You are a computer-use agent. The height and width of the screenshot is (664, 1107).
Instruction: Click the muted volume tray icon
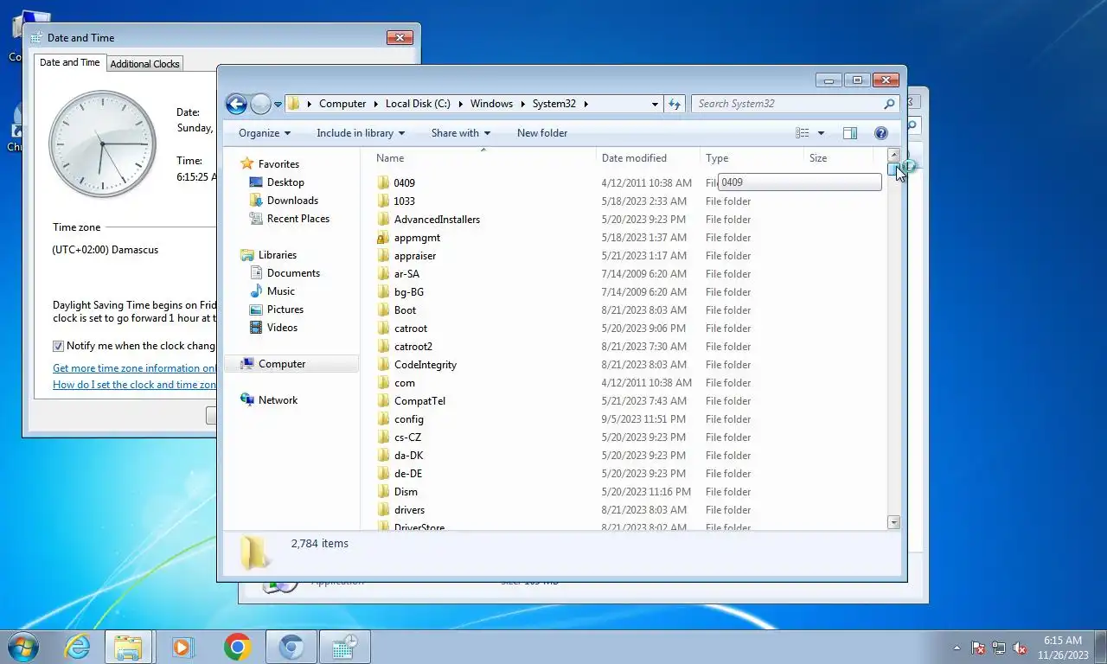pos(1020,648)
